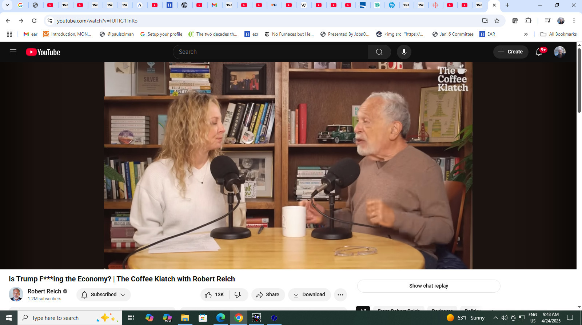Start voice search with microphone icon
582x325 pixels.
(404, 52)
